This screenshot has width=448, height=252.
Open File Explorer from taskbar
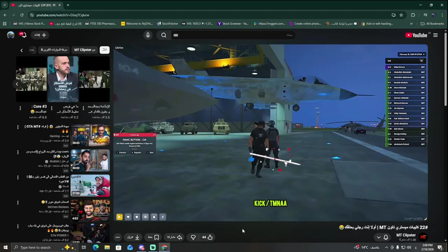click(107, 247)
